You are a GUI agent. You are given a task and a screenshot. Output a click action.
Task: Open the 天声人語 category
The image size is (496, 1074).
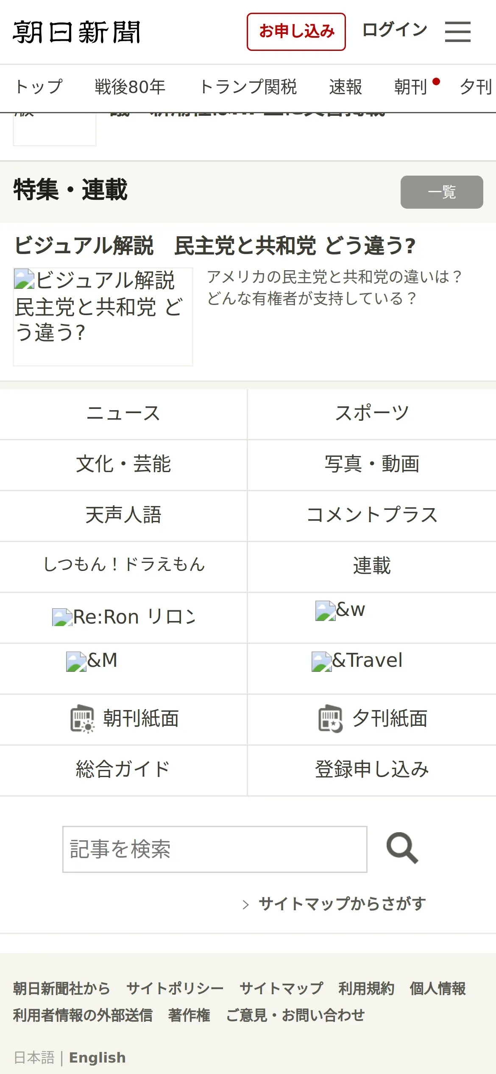(123, 515)
